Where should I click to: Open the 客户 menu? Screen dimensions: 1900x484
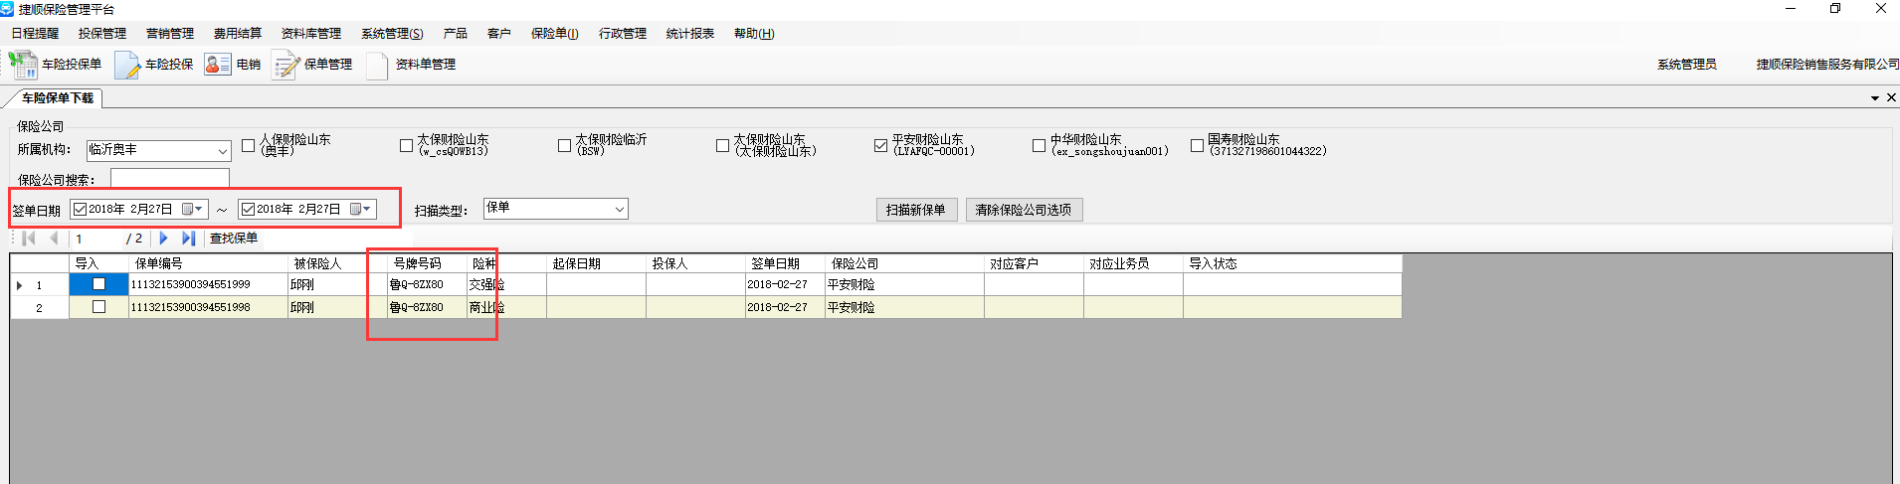499,34
